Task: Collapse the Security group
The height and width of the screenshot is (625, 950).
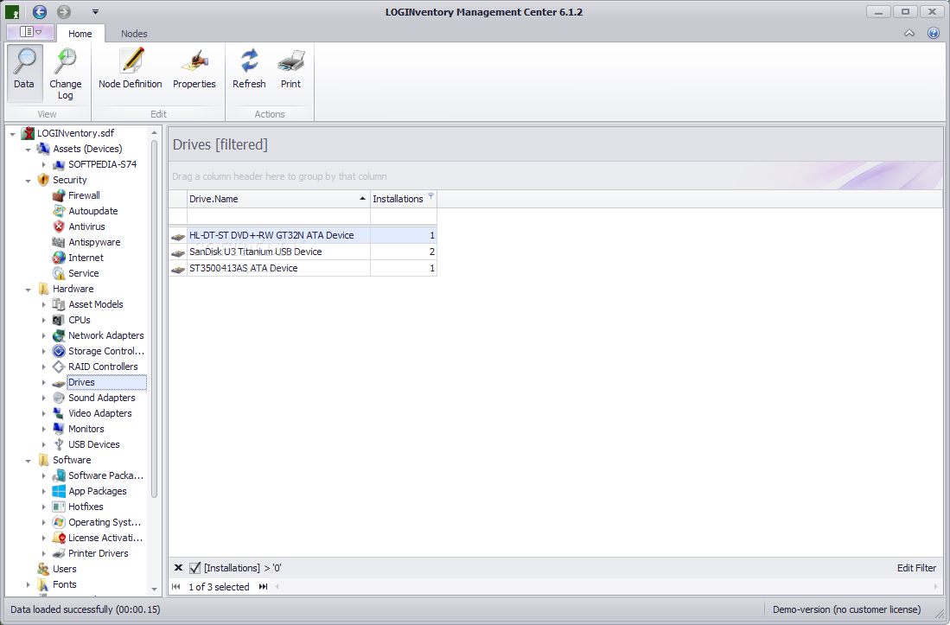Action: coord(28,181)
